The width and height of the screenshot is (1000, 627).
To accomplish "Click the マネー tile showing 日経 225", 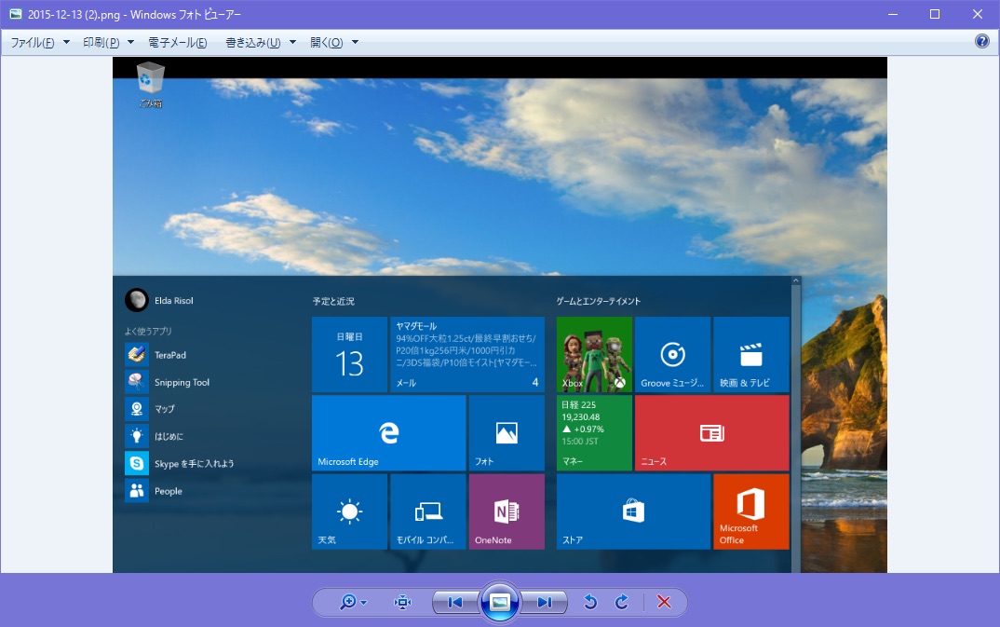I will 594,433.
